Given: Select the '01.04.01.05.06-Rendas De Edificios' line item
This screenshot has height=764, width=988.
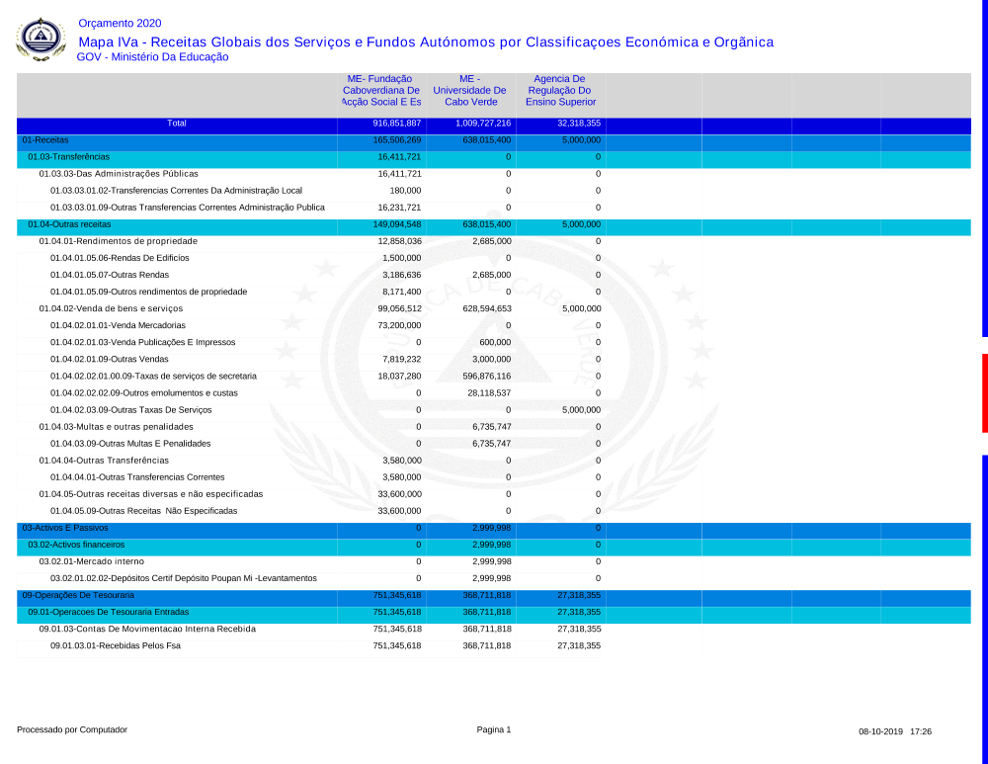Looking at the screenshot, I should [120, 258].
